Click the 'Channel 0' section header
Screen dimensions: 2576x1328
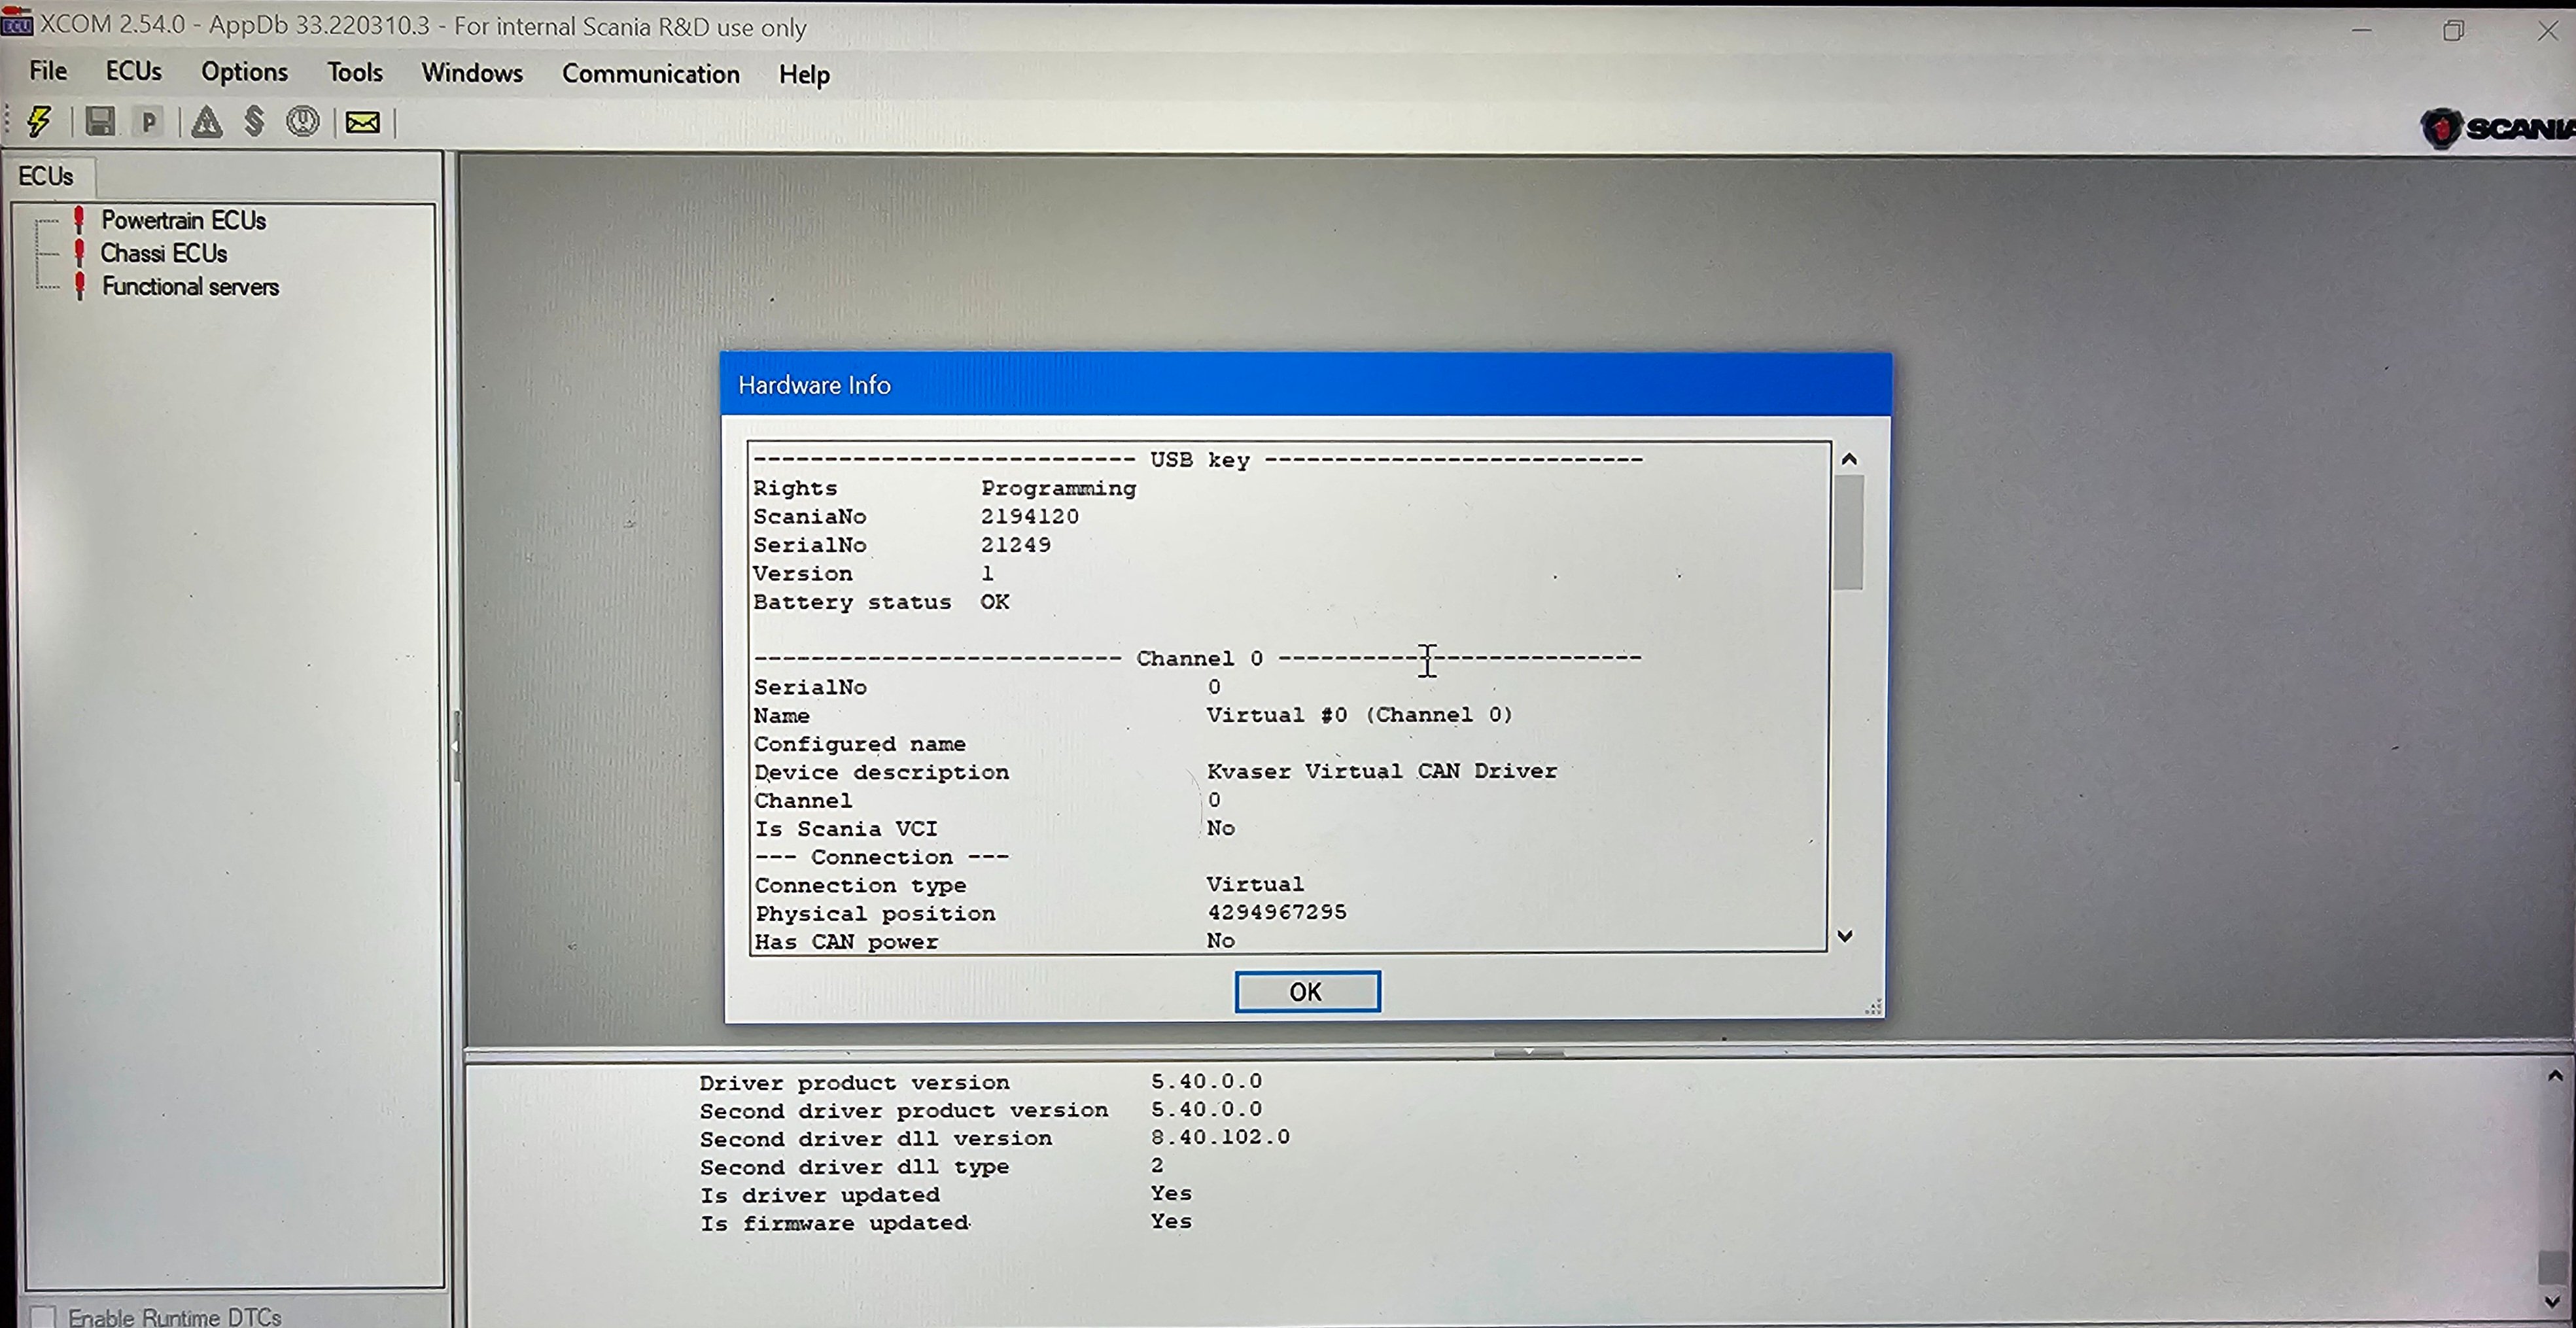pyautogui.click(x=1199, y=658)
